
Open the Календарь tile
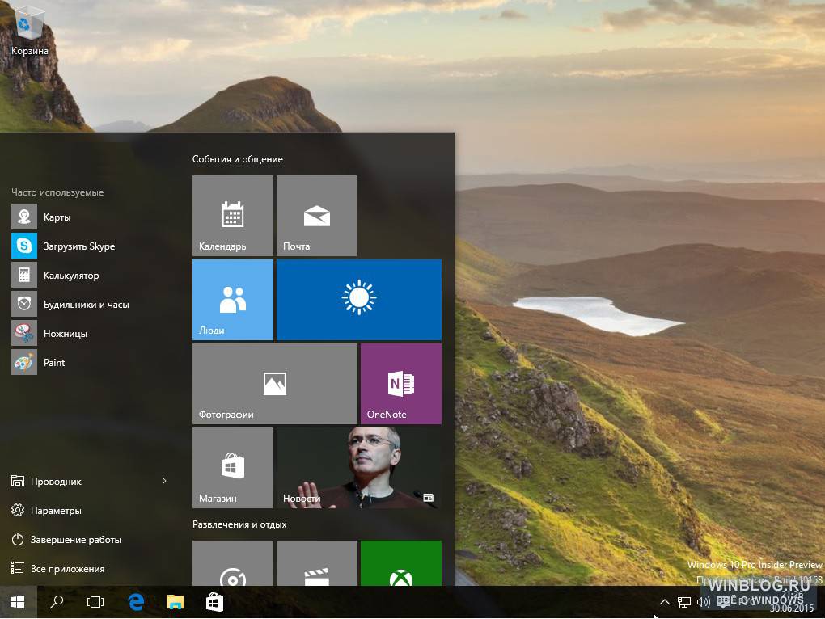click(x=233, y=216)
